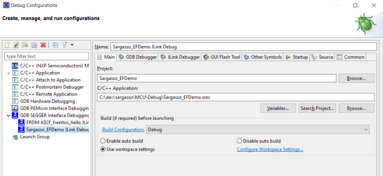
Task: Select the Enable auto build radio button
Action: tap(103, 141)
